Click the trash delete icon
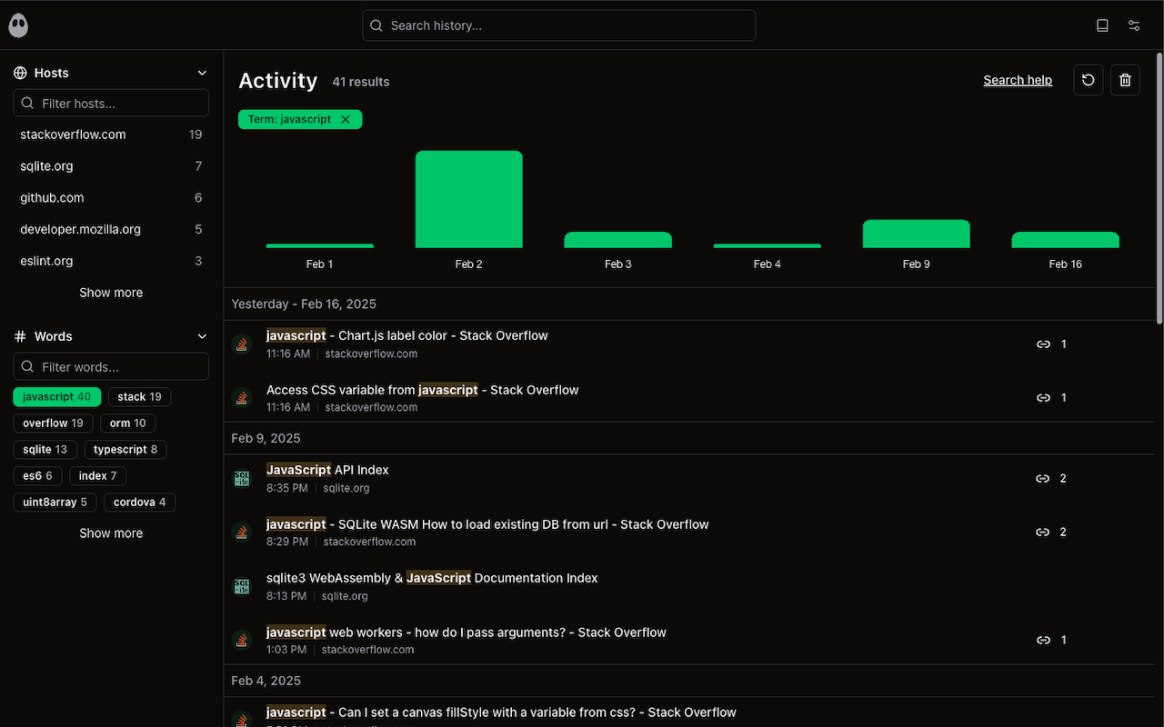Image resolution: width=1164 pixels, height=727 pixels. coord(1125,80)
